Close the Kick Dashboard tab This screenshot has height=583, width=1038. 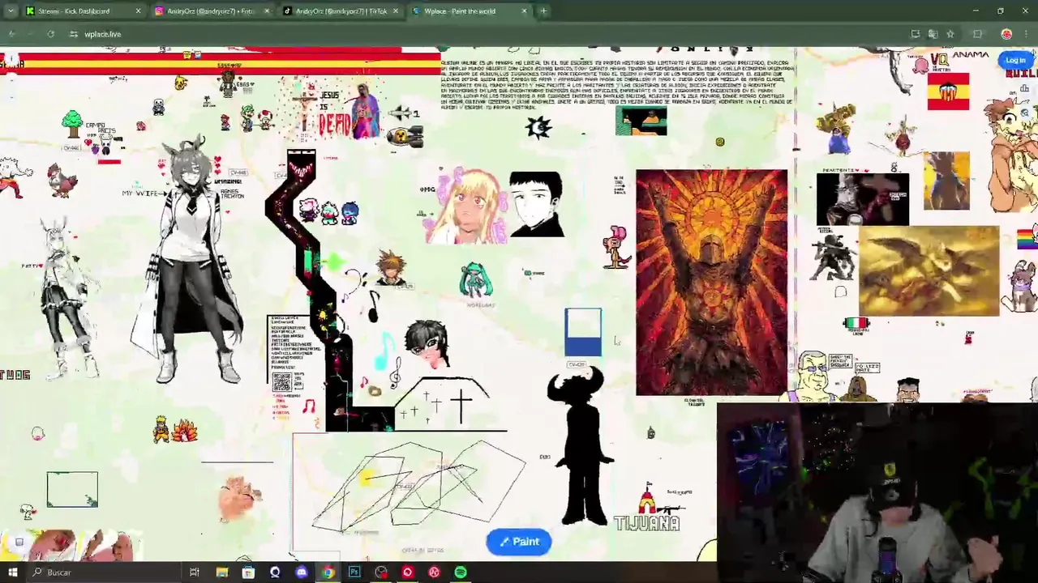138,11
